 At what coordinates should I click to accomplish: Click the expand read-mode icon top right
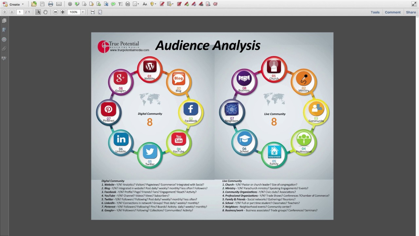(414, 4)
